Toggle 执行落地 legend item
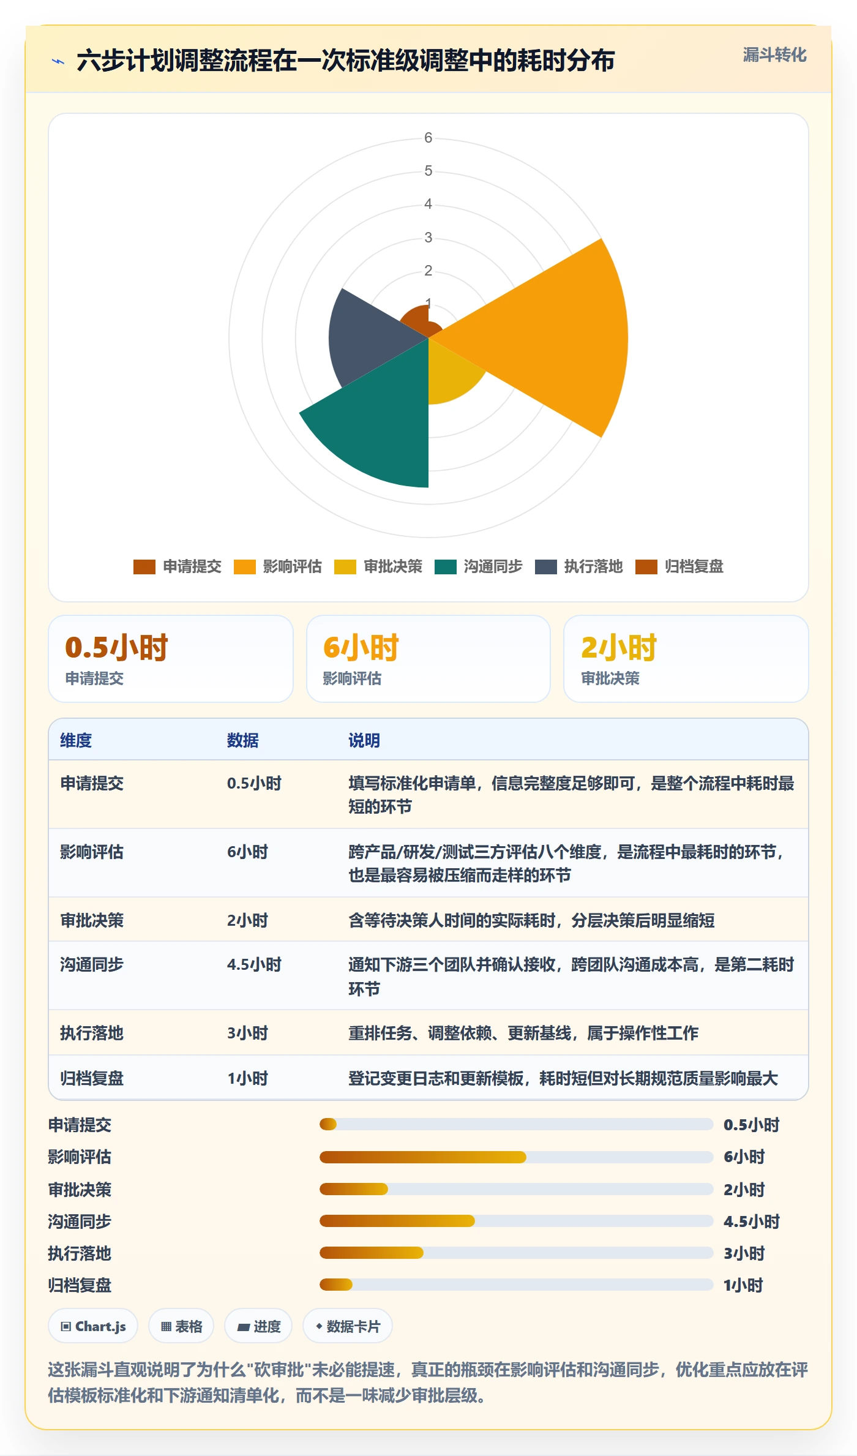 (x=579, y=567)
